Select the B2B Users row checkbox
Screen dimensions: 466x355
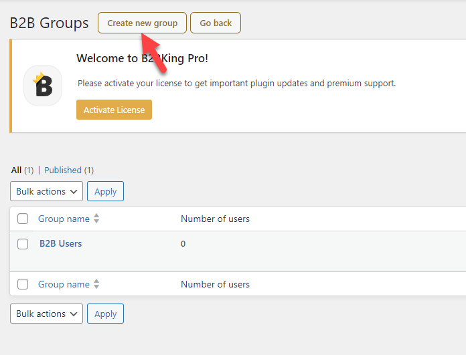pos(23,244)
